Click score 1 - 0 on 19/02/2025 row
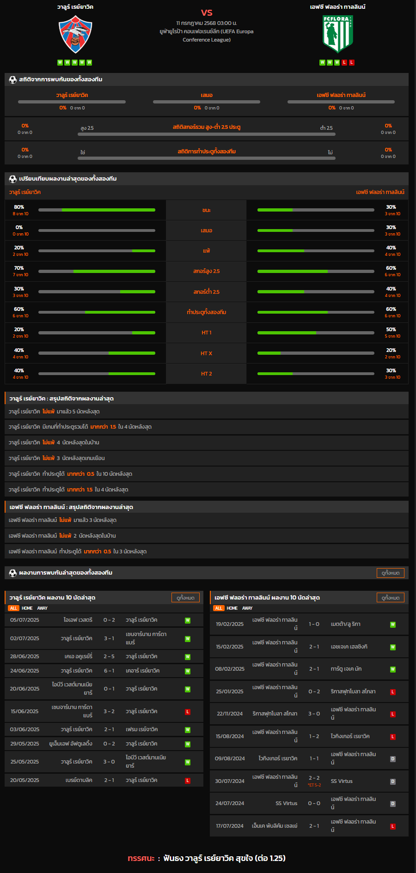 tap(314, 624)
